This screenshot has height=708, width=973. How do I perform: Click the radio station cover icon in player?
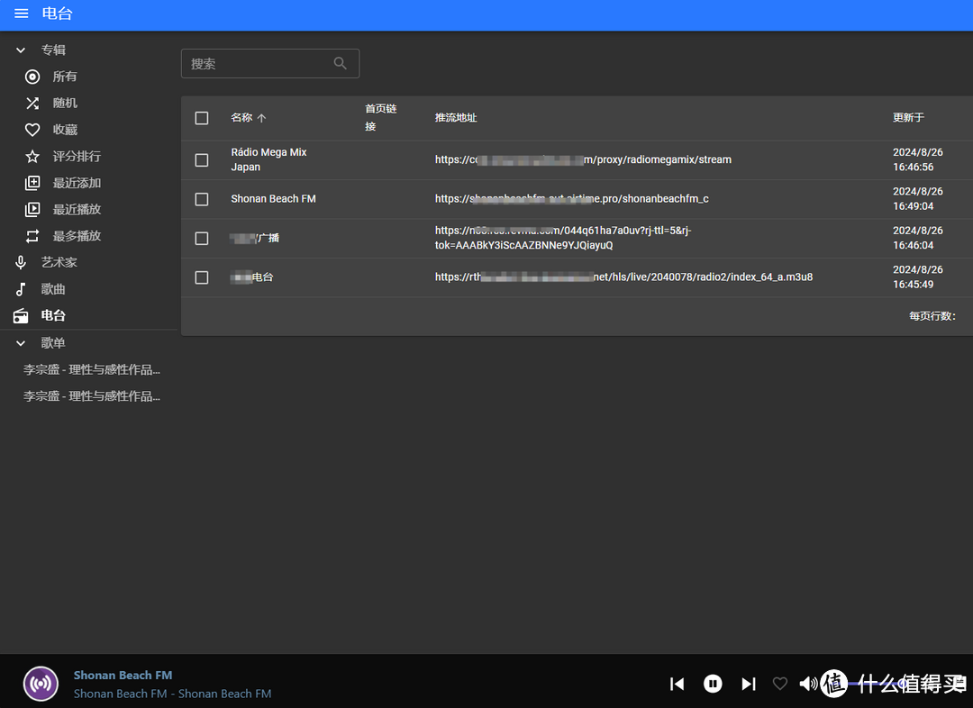pos(41,684)
